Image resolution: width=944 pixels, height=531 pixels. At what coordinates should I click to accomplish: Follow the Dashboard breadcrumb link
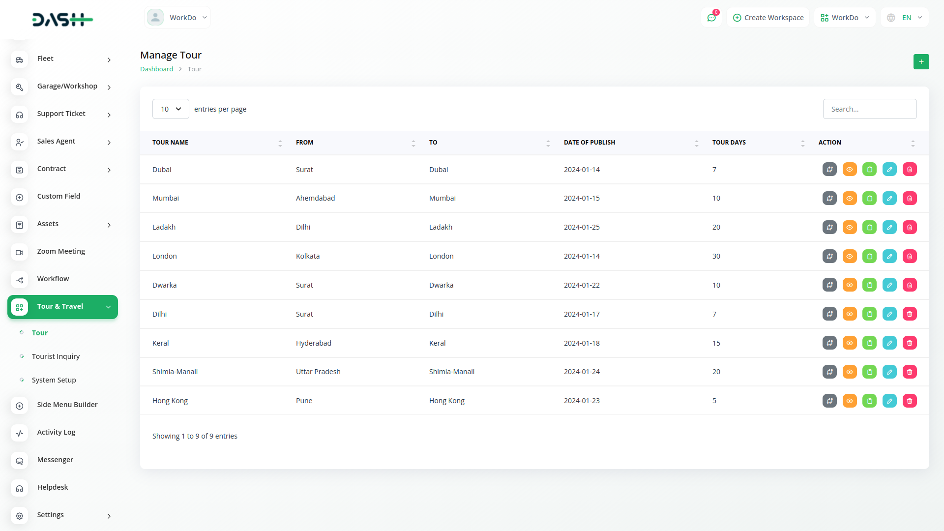tap(156, 69)
